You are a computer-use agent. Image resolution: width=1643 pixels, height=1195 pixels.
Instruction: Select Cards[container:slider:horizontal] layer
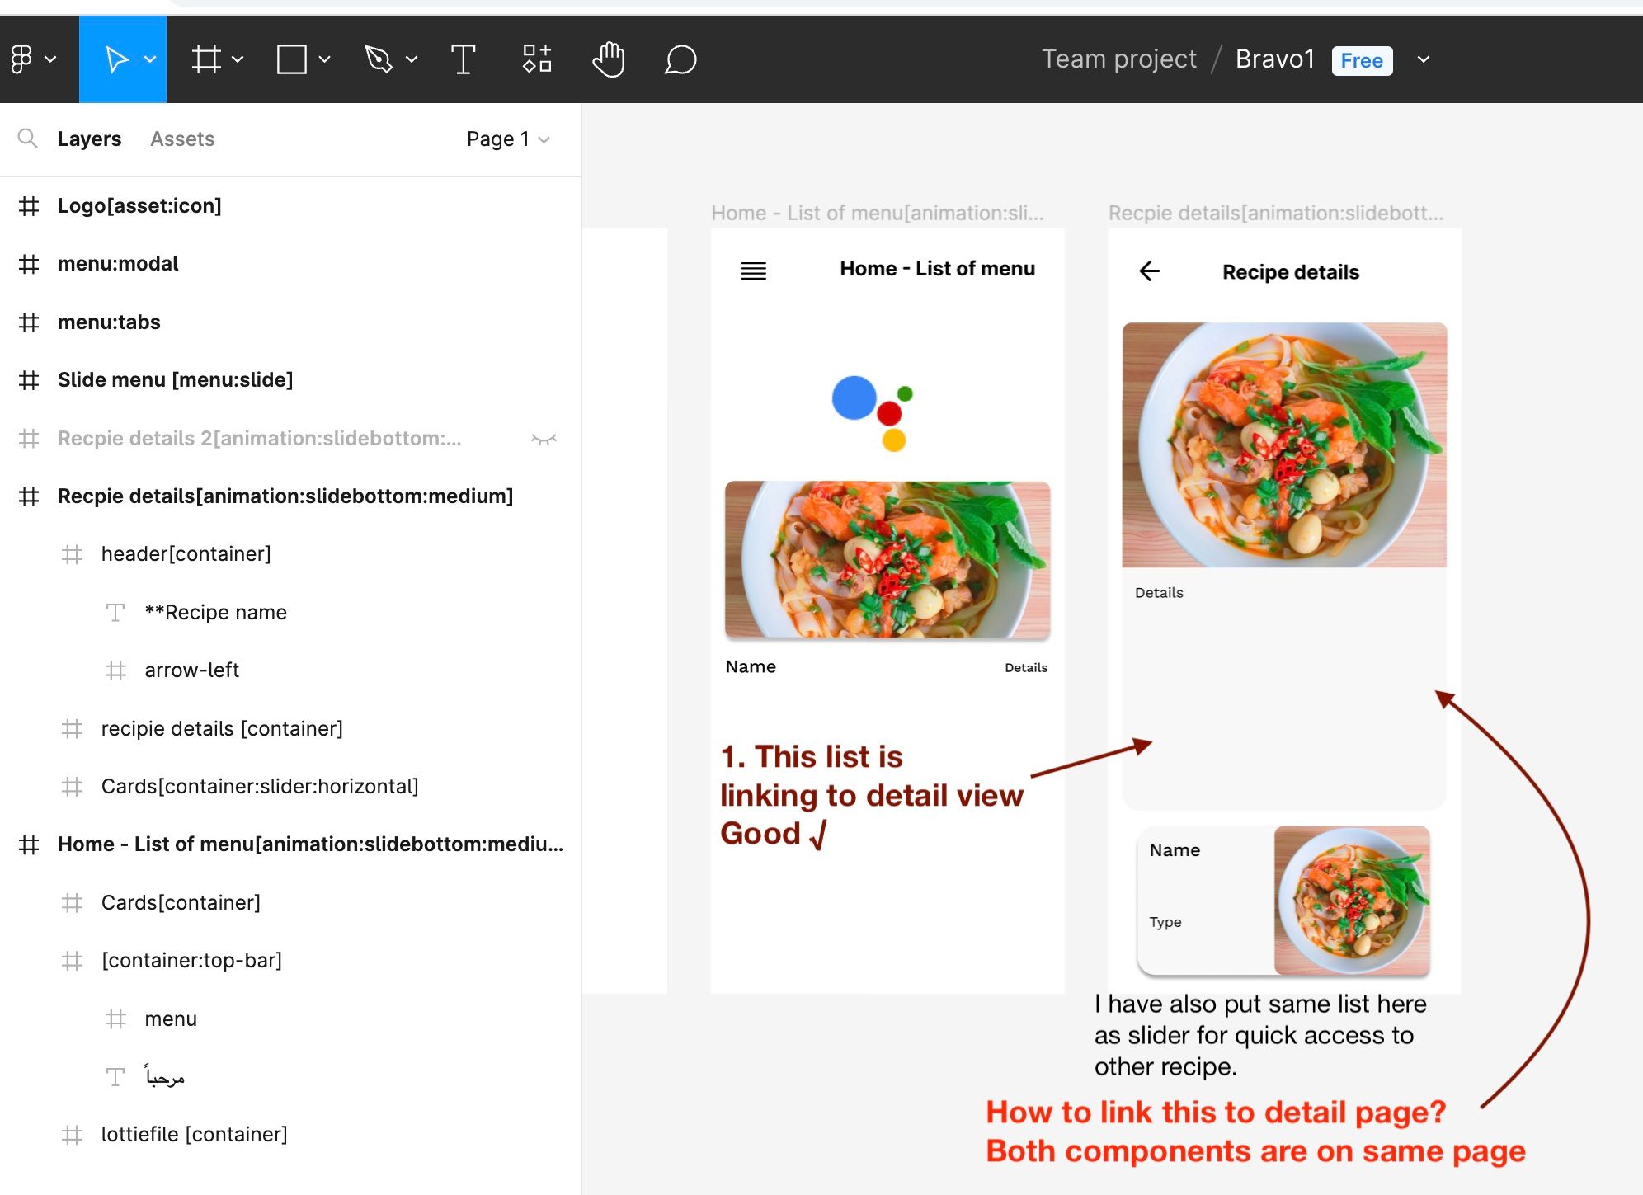click(290, 787)
